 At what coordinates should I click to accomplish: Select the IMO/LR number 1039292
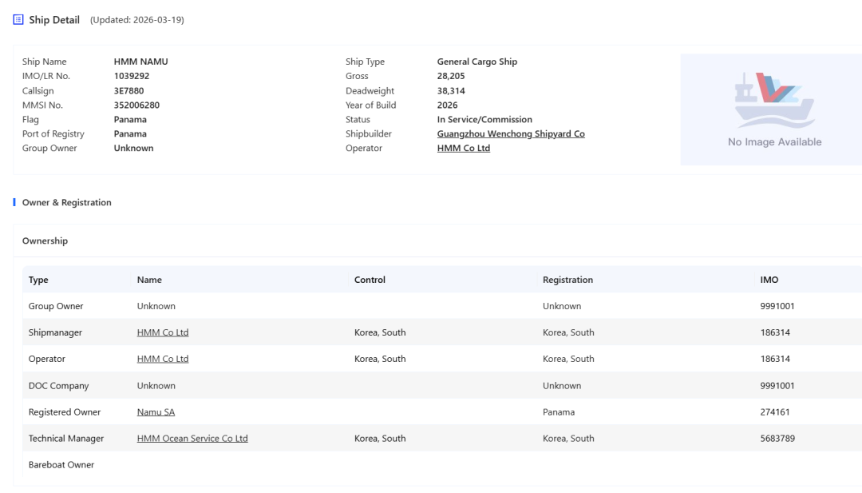tap(132, 76)
